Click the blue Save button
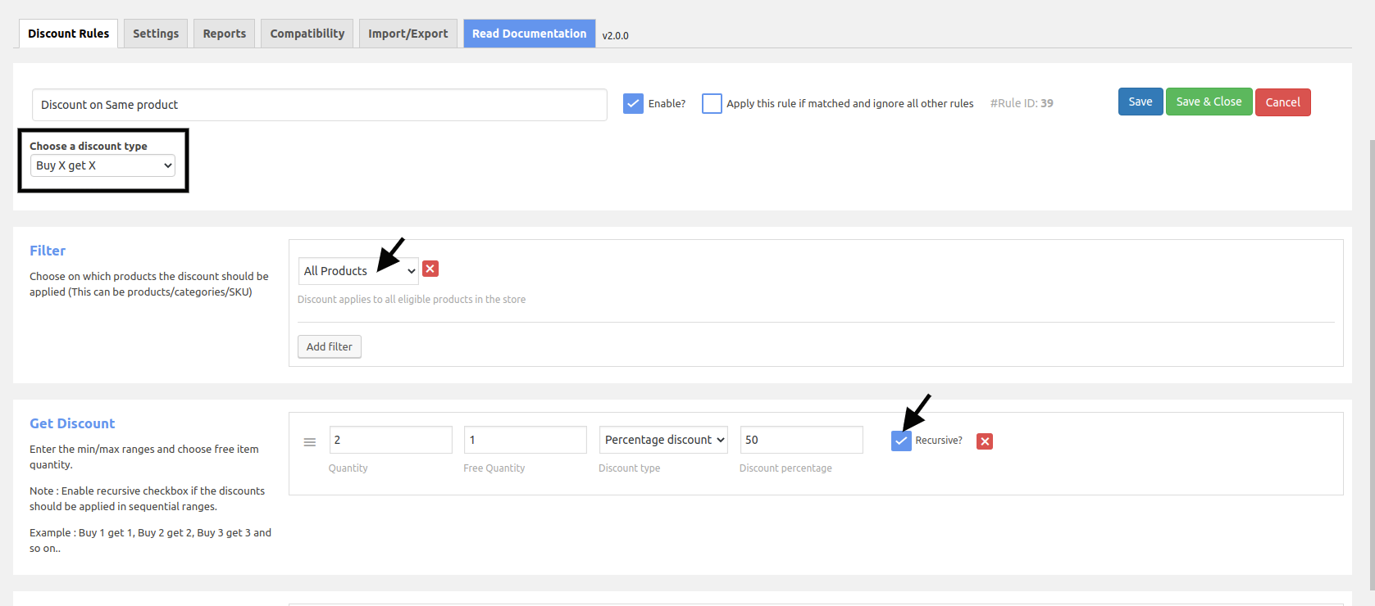1375x606 pixels. coord(1141,102)
